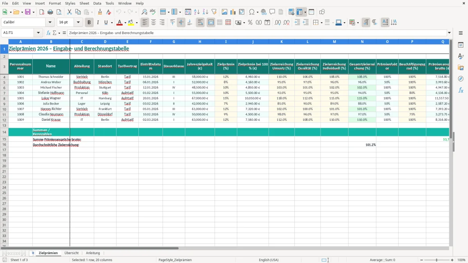Open the Background Color dropdown arrow

(x=136, y=23)
